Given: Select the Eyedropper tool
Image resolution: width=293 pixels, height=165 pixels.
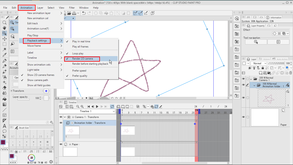Looking at the screenshot, I should [5, 55].
